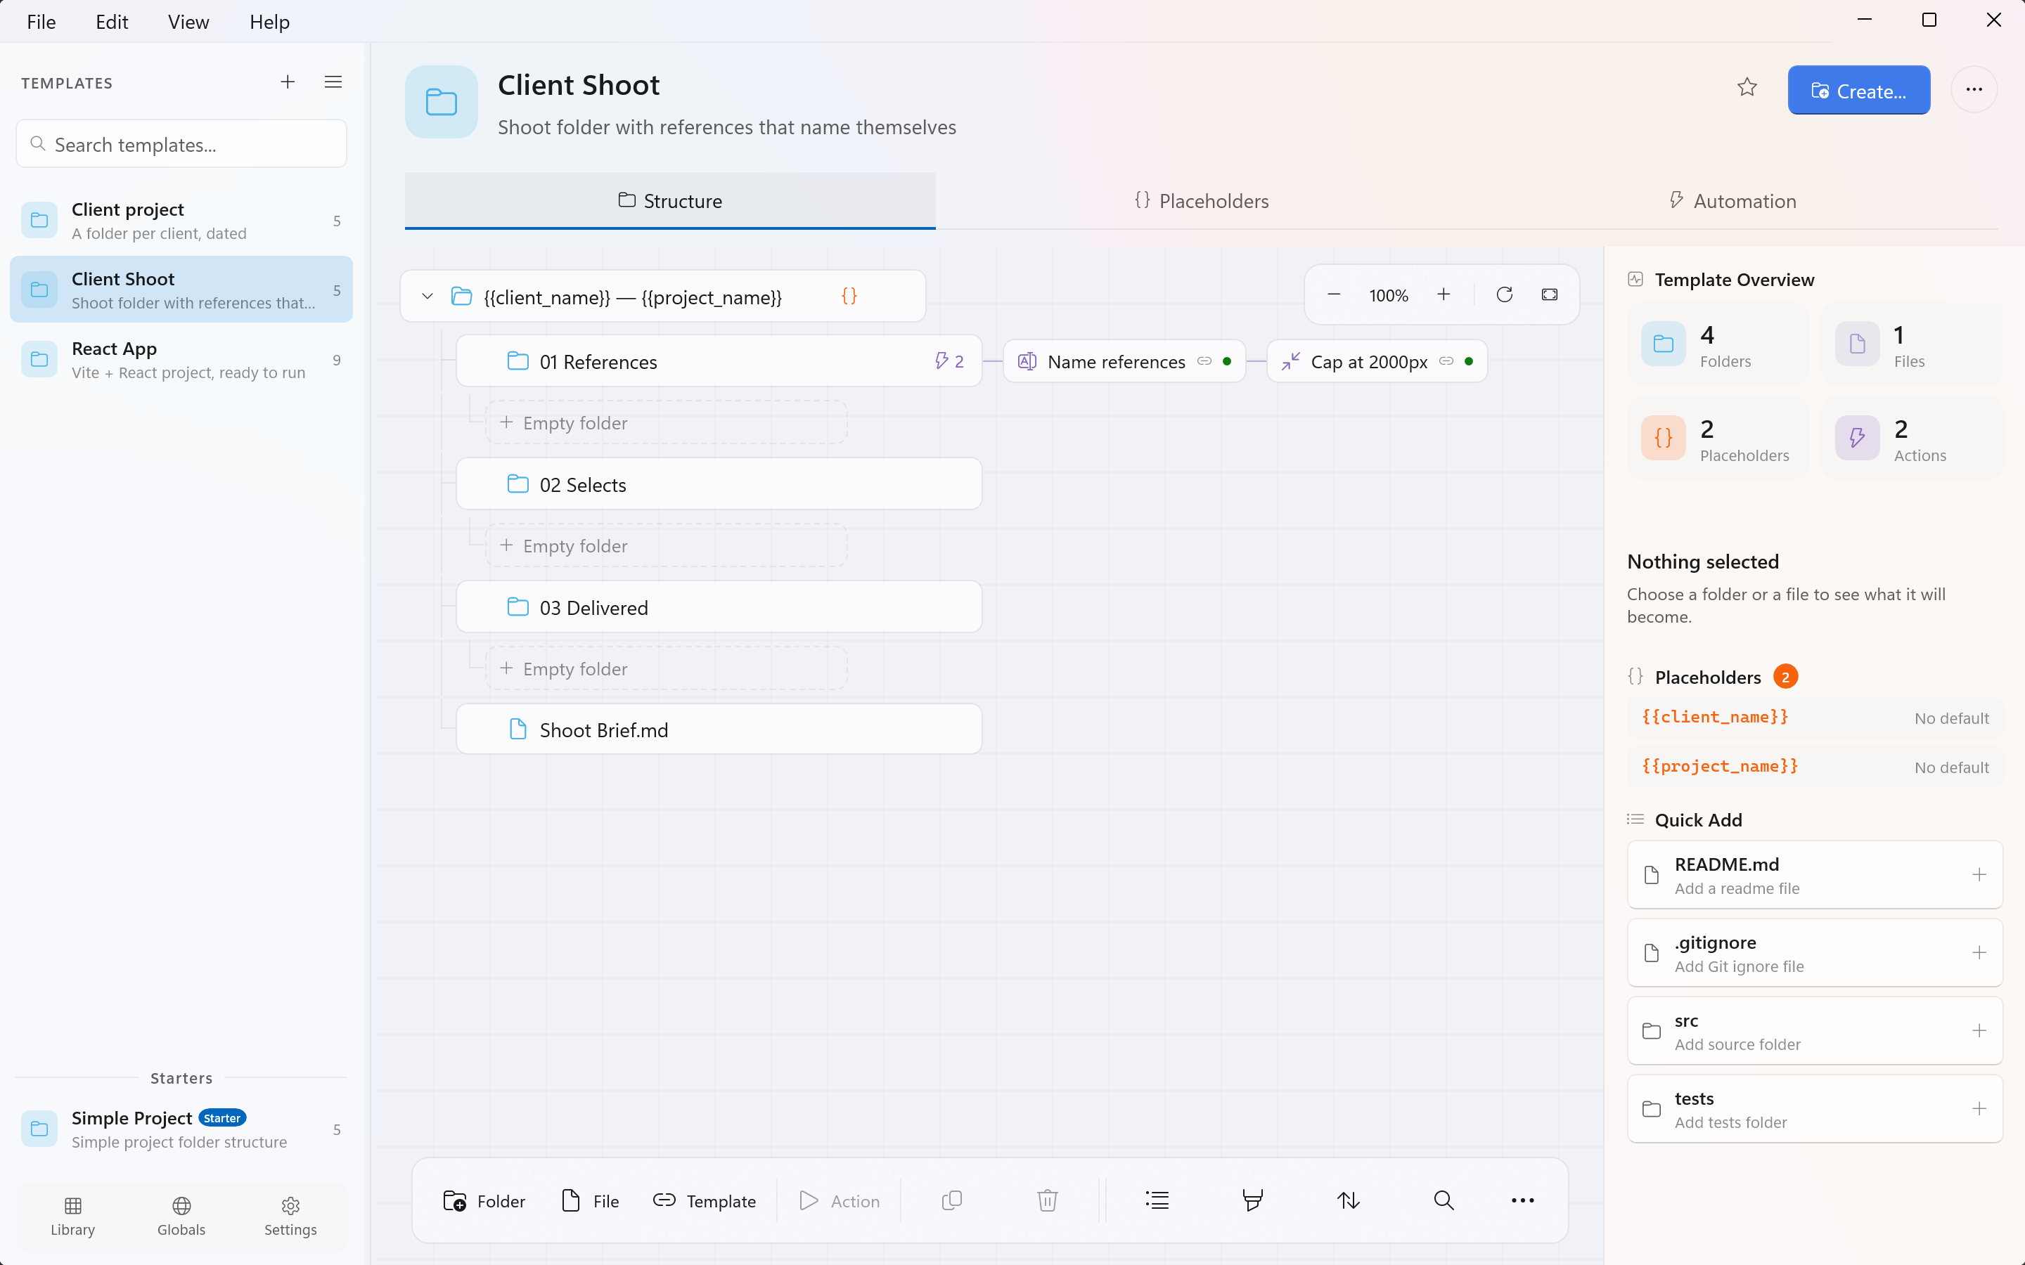This screenshot has width=2025, height=1265.
Task: Select the Simple Project starter template
Action: 181,1129
